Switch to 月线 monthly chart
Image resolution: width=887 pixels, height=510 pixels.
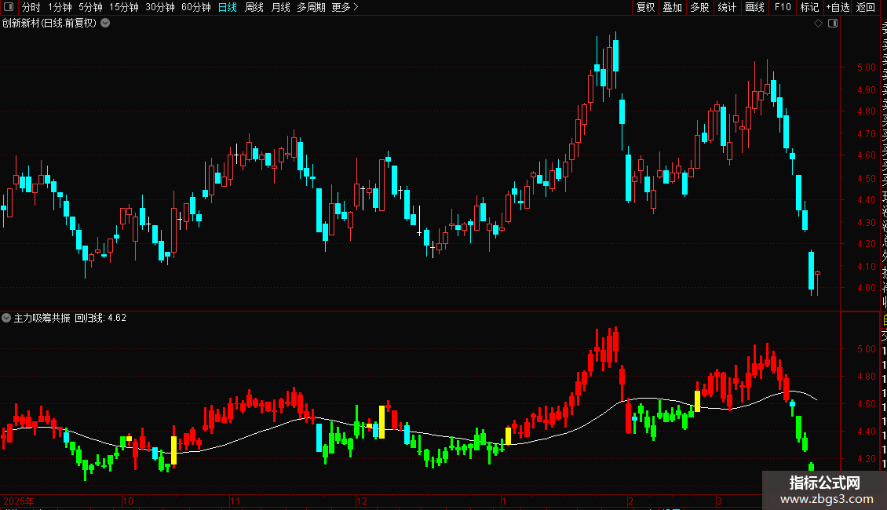(x=280, y=7)
